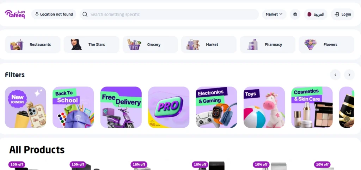Open the shopping basket icon

tap(295, 14)
